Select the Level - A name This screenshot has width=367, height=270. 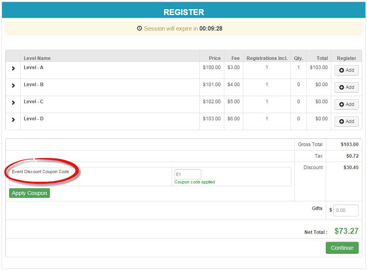pyautogui.click(x=33, y=67)
